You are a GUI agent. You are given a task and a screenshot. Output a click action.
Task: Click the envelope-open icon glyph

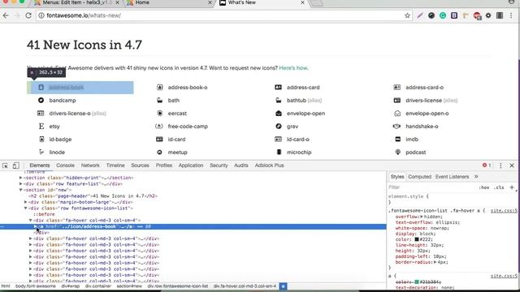click(x=279, y=114)
